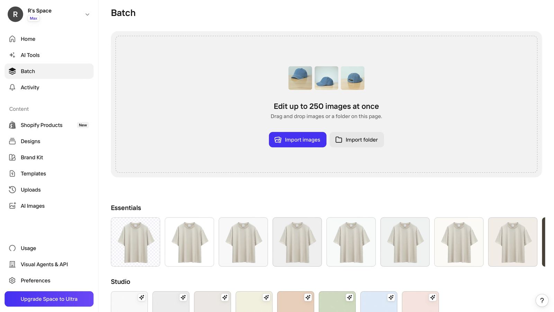This screenshot has height=312, width=554.
Task: View the Usage circle icon
Action: point(12,248)
